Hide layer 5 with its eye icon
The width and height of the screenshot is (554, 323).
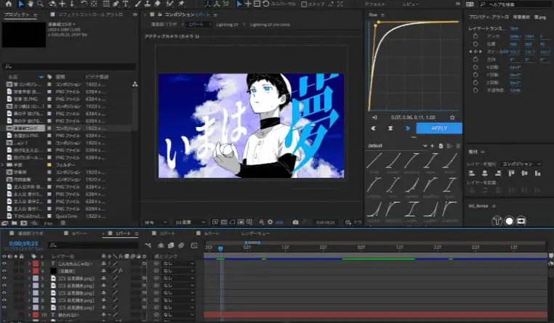4,279
